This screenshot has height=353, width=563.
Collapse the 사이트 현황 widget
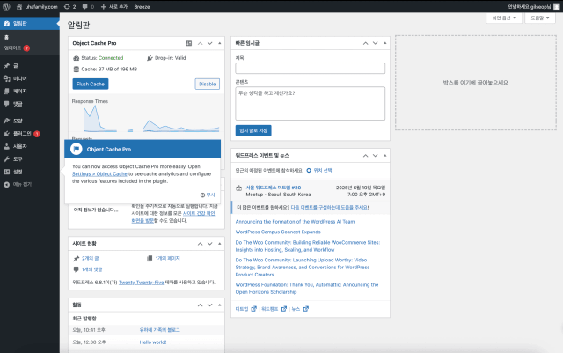(219, 244)
